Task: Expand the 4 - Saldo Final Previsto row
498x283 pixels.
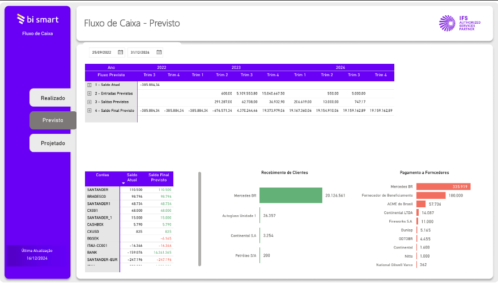Action: [x=90, y=111]
